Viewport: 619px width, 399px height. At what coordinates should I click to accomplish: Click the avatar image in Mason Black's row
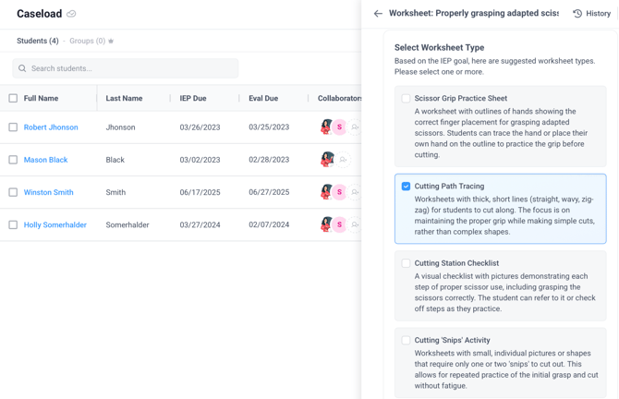(x=326, y=160)
